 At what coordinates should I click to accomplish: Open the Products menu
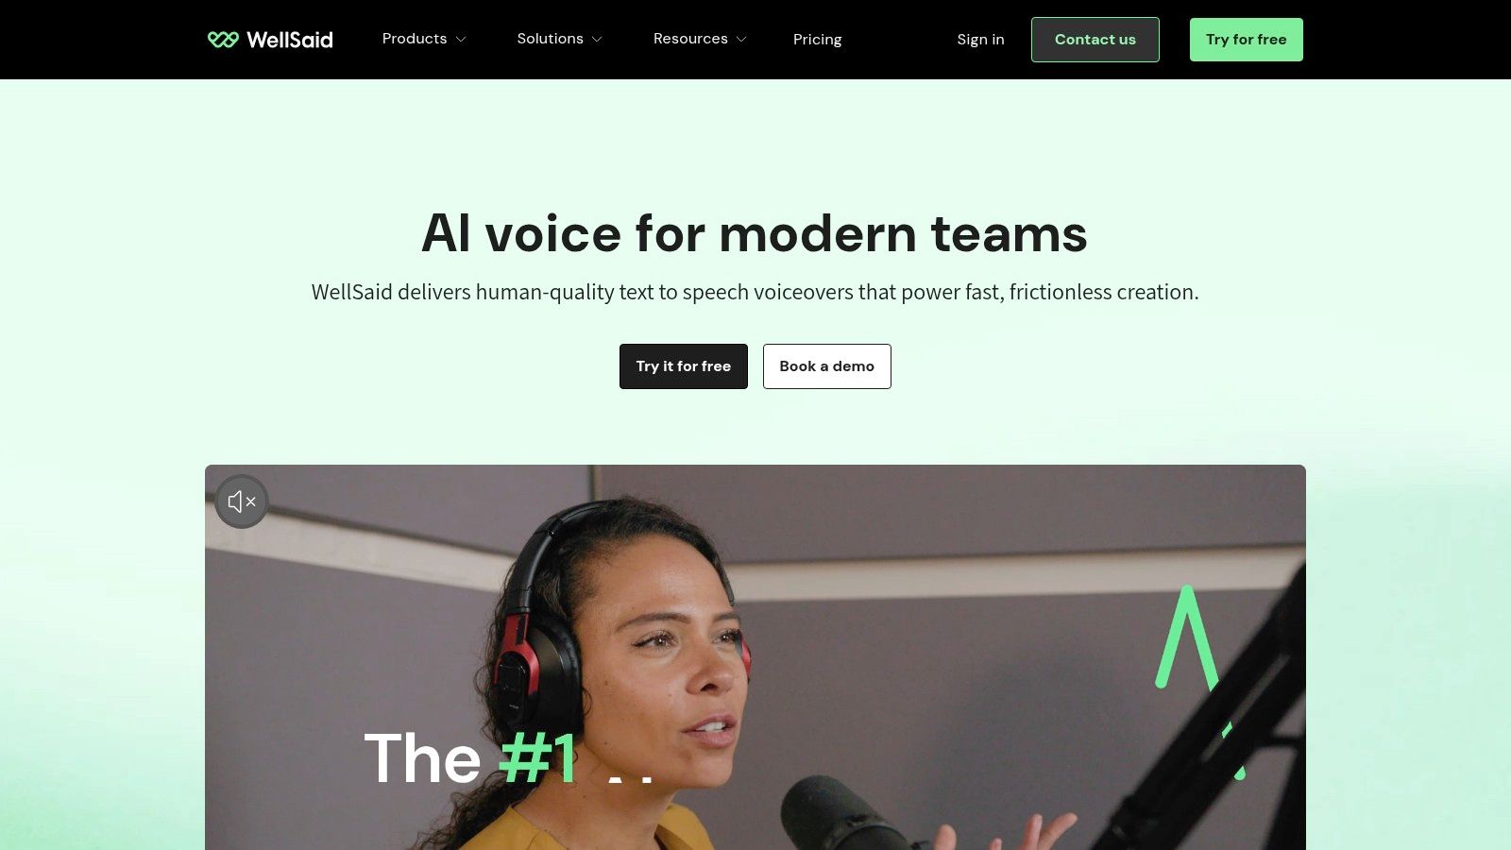click(424, 39)
